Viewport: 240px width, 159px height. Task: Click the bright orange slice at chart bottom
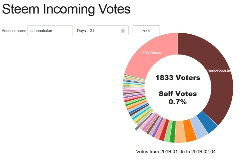[189, 131]
